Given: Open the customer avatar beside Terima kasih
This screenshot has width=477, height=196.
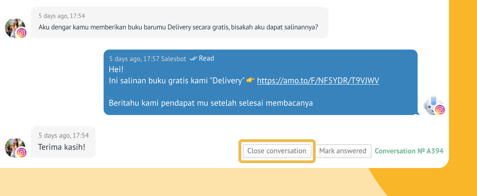Looking at the screenshot, I should click(x=15, y=148).
